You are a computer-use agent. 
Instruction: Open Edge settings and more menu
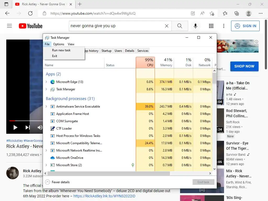click(x=260, y=13)
